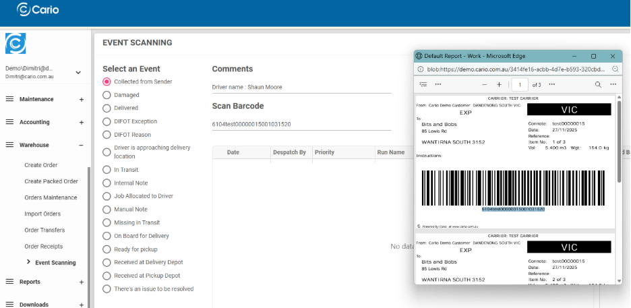
Task: Click the site information icon in address bar
Action: pyautogui.click(x=420, y=69)
